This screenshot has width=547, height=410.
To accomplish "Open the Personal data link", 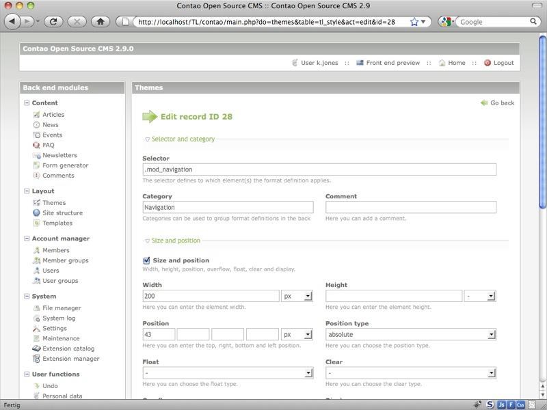I will (62, 396).
